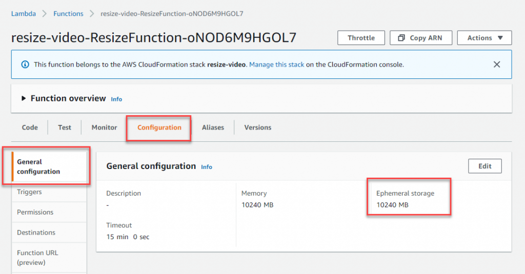525x274 pixels.
Task: Click the resize-video-ResizeFunction page heading
Action: pyautogui.click(x=154, y=37)
